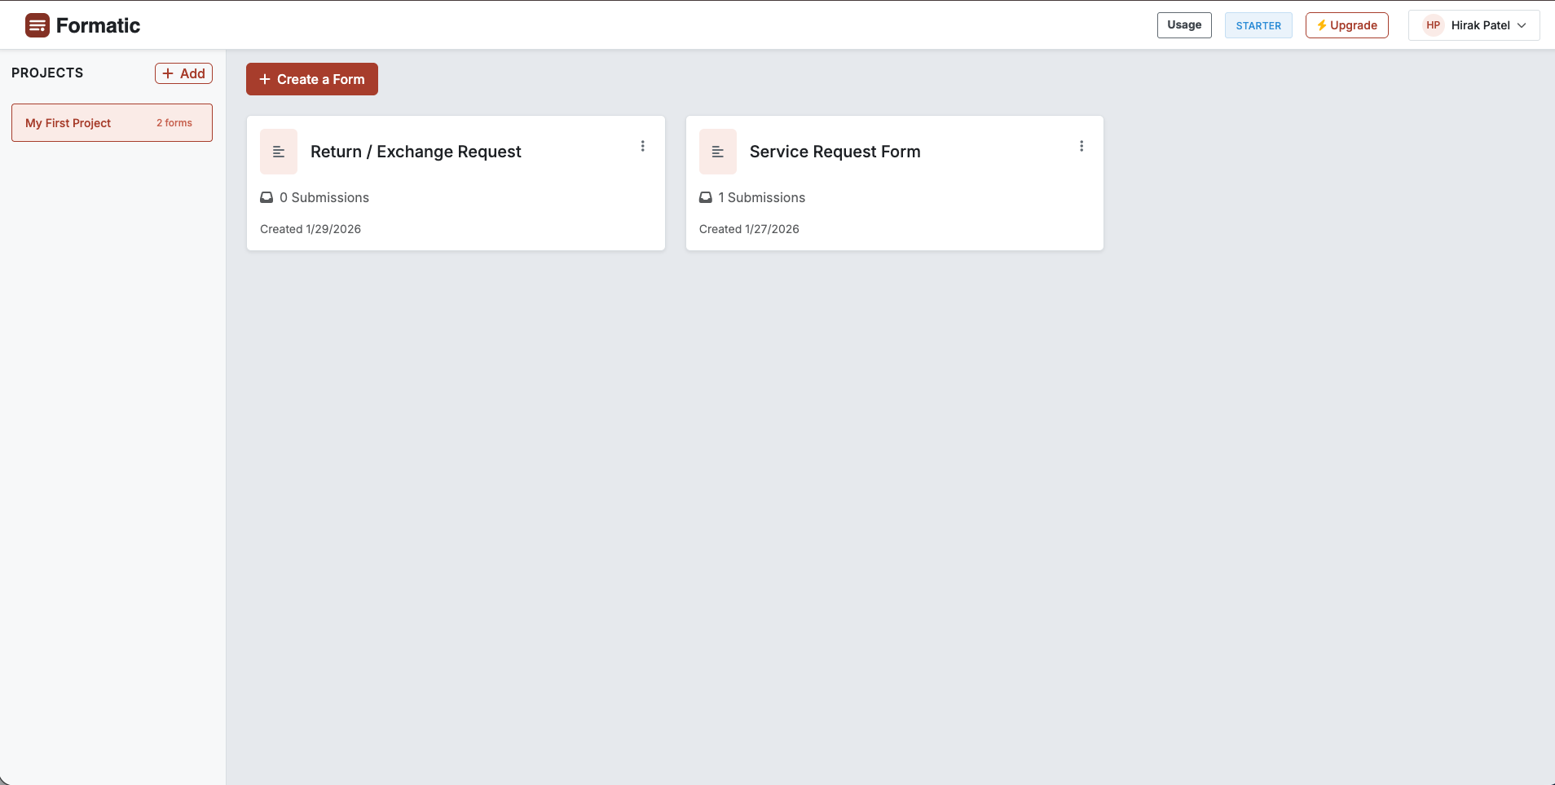This screenshot has height=785, width=1555.
Task: Click the Upgrade button
Action: click(x=1346, y=24)
